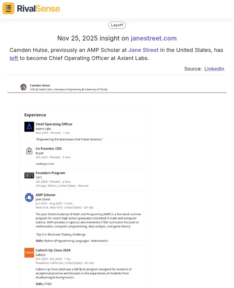This screenshot has width=234, height=288.
Task: Click Camden Hulse's profile photo
Action: point(23,87)
